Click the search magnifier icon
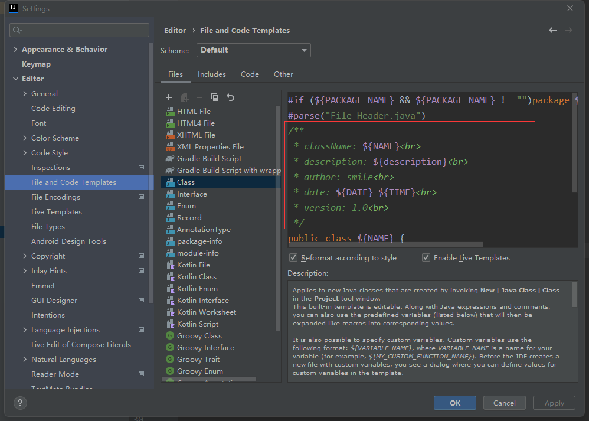Screen dimensions: 589x421 click(x=17, y=30)
